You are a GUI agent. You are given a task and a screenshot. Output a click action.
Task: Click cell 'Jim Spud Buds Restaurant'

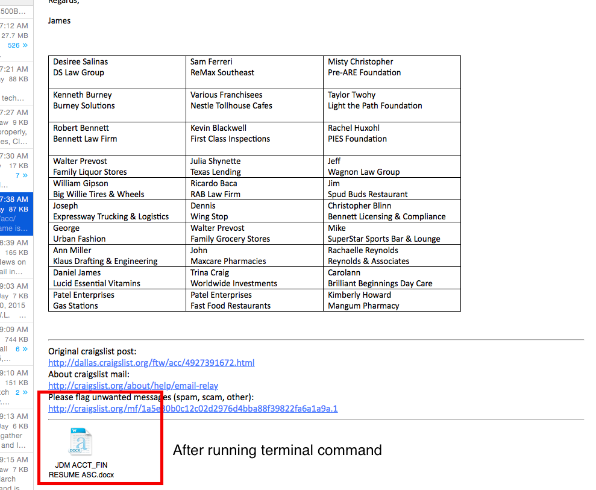(392, 189)
